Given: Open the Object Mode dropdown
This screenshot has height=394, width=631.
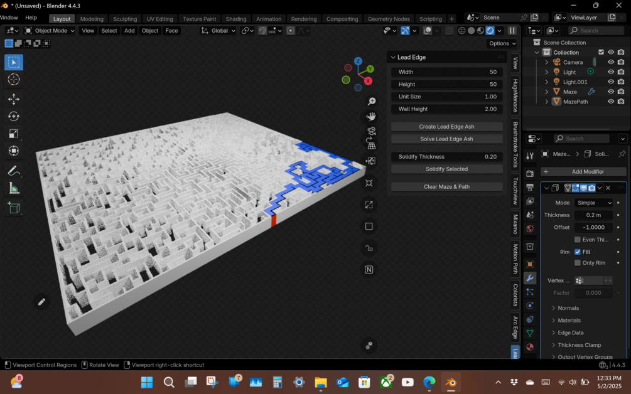Looking at the screenshot, I should (50, 31).
